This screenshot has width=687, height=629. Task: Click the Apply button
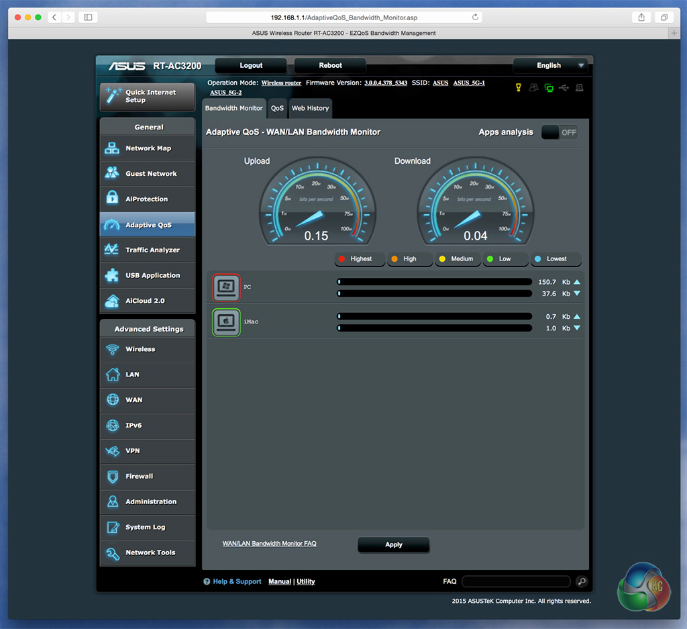point(394,544)
